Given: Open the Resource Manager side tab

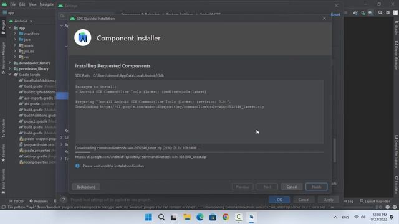Looking at the screenshot, I should point(3,58).
